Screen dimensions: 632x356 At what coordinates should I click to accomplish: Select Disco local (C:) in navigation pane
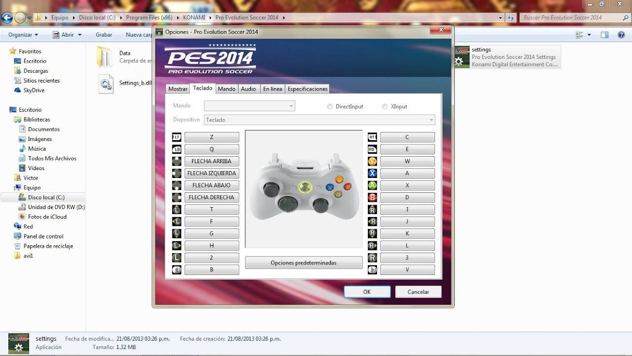pyautogui.click(x=46, y=197)
